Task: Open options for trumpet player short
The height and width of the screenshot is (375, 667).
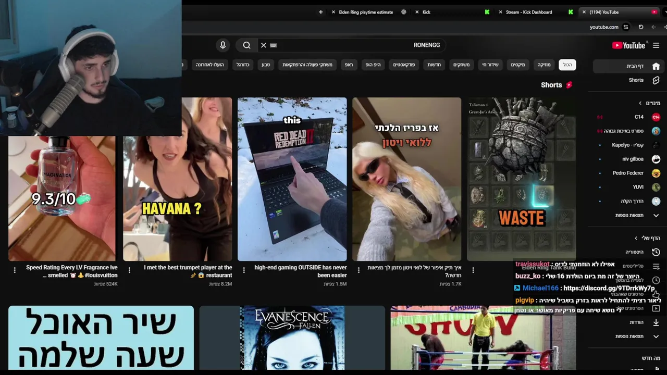Action: 129,270
